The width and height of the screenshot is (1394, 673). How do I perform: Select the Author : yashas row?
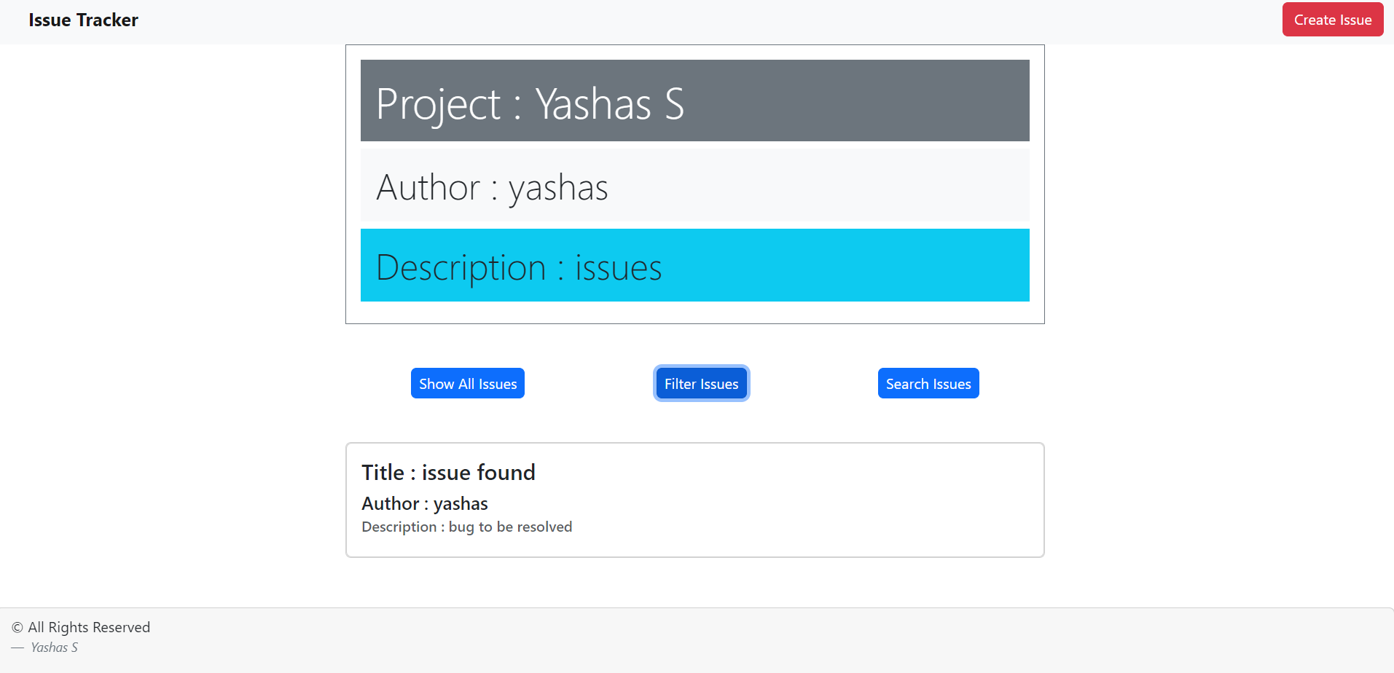694,186
